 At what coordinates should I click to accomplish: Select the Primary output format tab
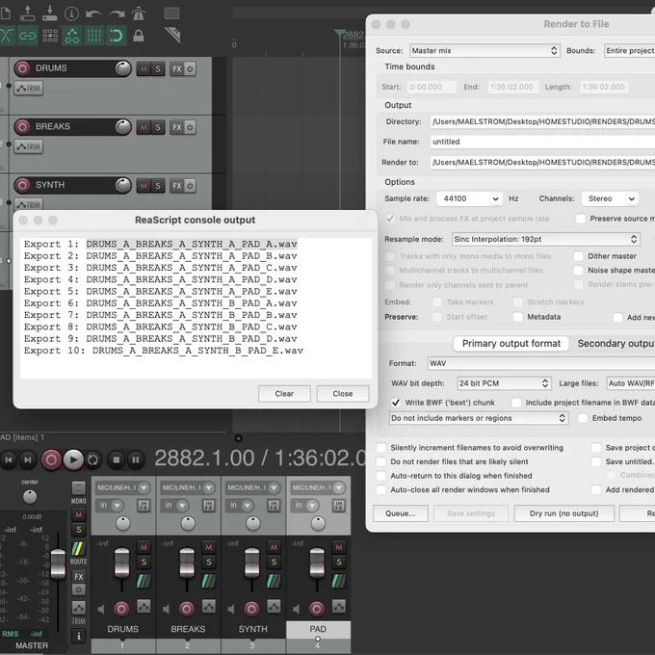pyautogui.click(x=511, y=343)
